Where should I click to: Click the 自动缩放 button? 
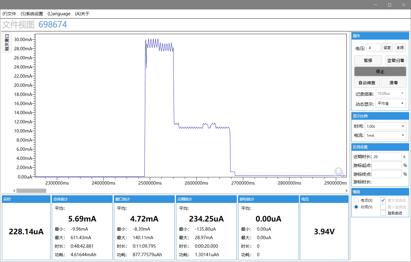point(367,83)
